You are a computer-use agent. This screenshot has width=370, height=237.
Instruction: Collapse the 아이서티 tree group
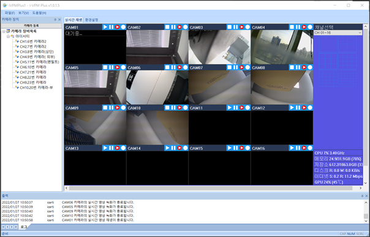(x=8, y=36)
